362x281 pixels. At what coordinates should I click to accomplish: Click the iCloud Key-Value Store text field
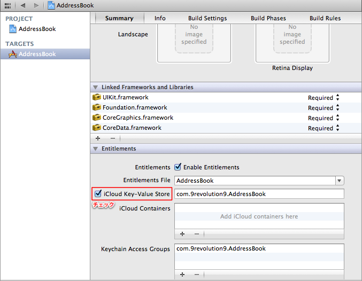[259, 194]
